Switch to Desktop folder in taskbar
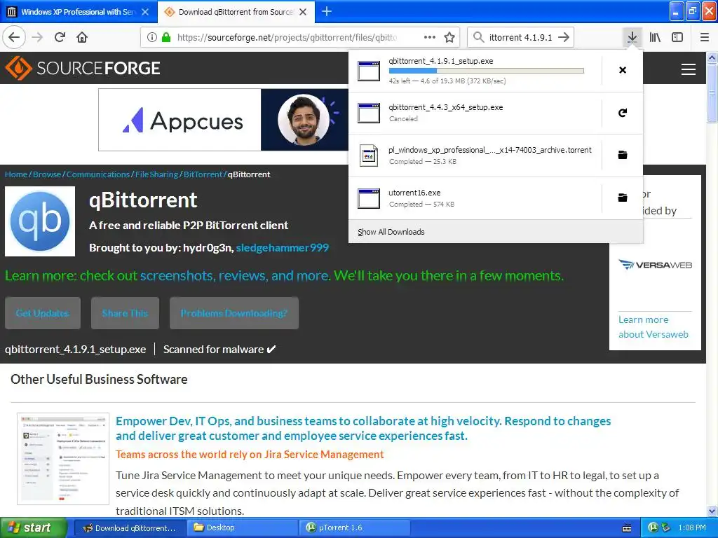 pyautogui.click(x=243, y=527)
